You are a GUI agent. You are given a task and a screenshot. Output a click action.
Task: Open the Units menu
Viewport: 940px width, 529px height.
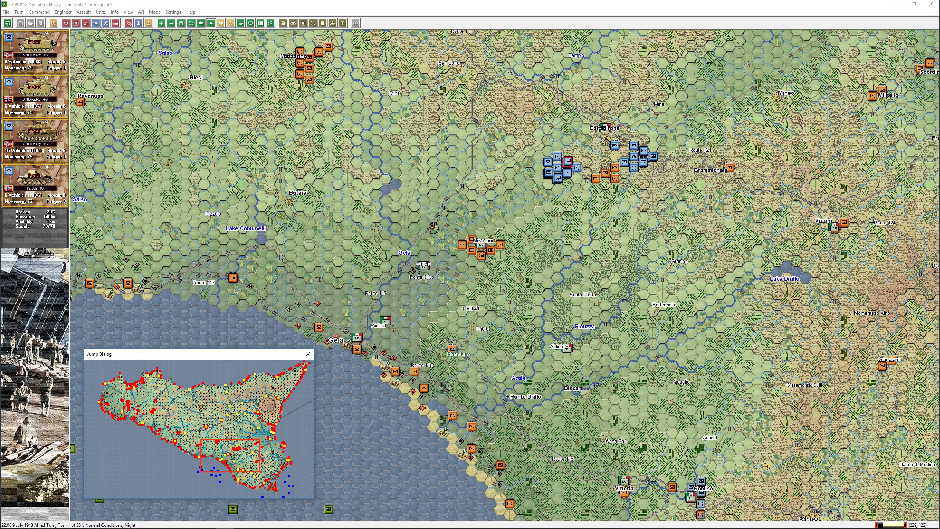tap(101, 12)
